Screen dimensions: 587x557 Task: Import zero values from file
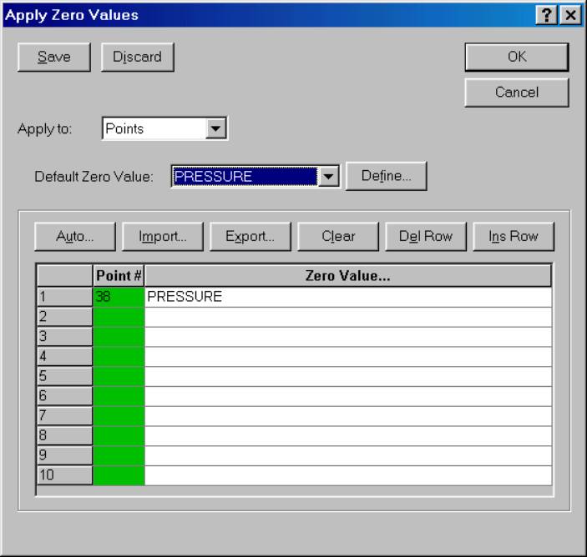[x=163, y=236]
